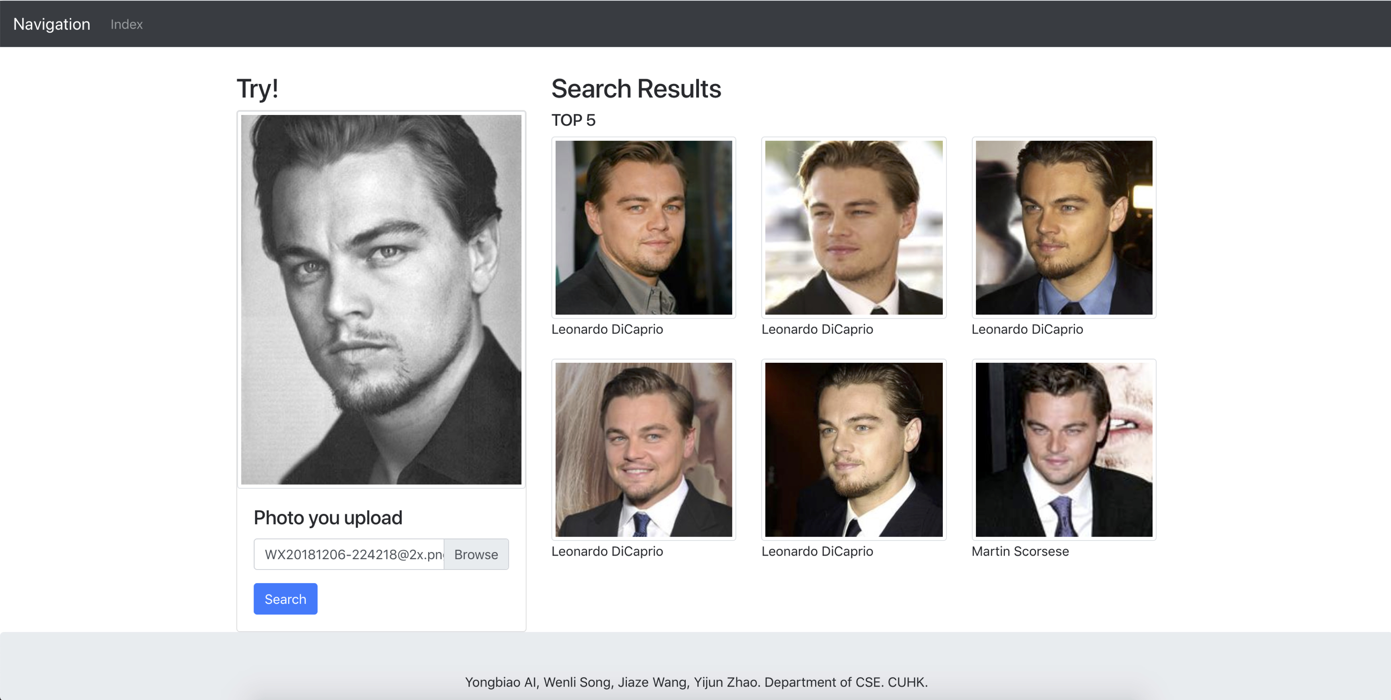Click the uploaded filename input field
Viewport: 1391px width, 700px height.
pos(349,554)
